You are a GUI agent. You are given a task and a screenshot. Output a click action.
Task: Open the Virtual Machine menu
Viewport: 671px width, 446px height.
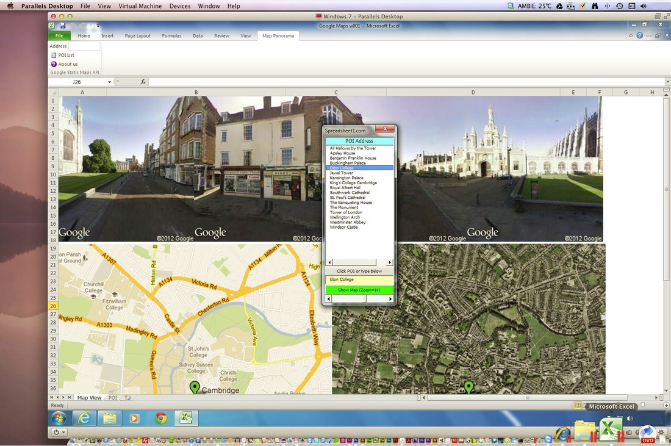coord(140,6)
